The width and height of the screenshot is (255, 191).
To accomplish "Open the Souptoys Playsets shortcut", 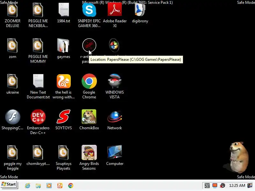I will click(x=63, y=152).
